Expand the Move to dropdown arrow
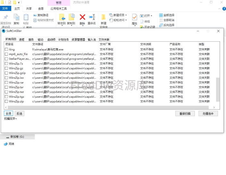This screenshot has width=226, height=175. (x=62, y=25)
